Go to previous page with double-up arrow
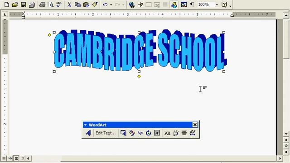The height and width of the screenshot is (163, 290). (286, 140)
